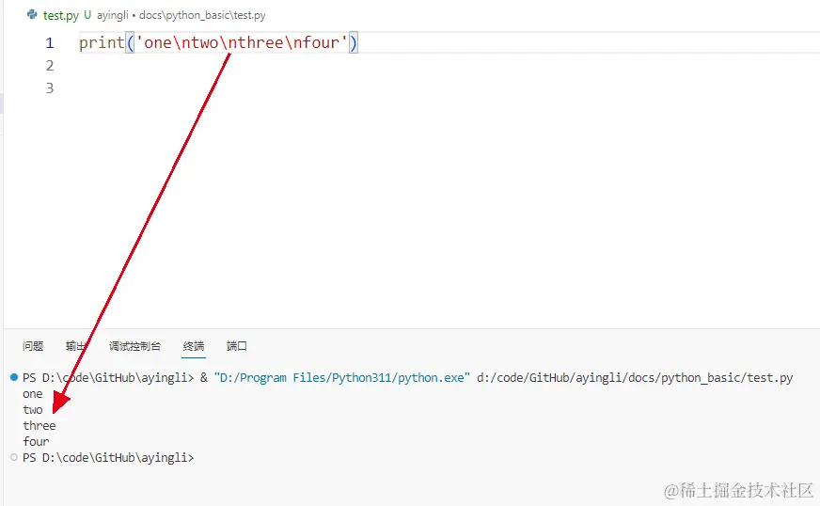Click the python.exe path string in terminal

(x=342, y=378)
